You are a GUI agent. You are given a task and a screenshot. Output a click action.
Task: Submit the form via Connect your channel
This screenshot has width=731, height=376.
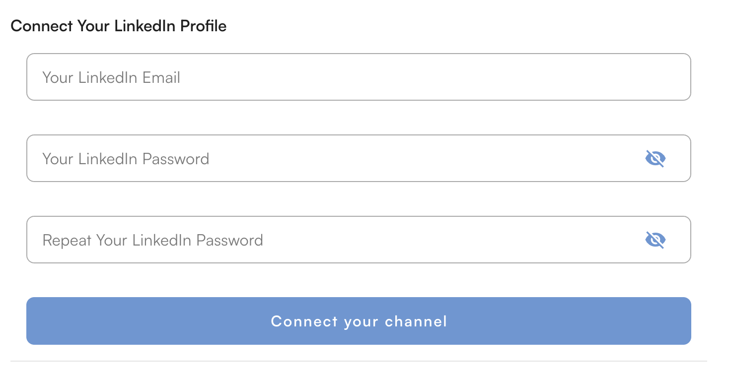pyautogui.click(x=359, y=321)
